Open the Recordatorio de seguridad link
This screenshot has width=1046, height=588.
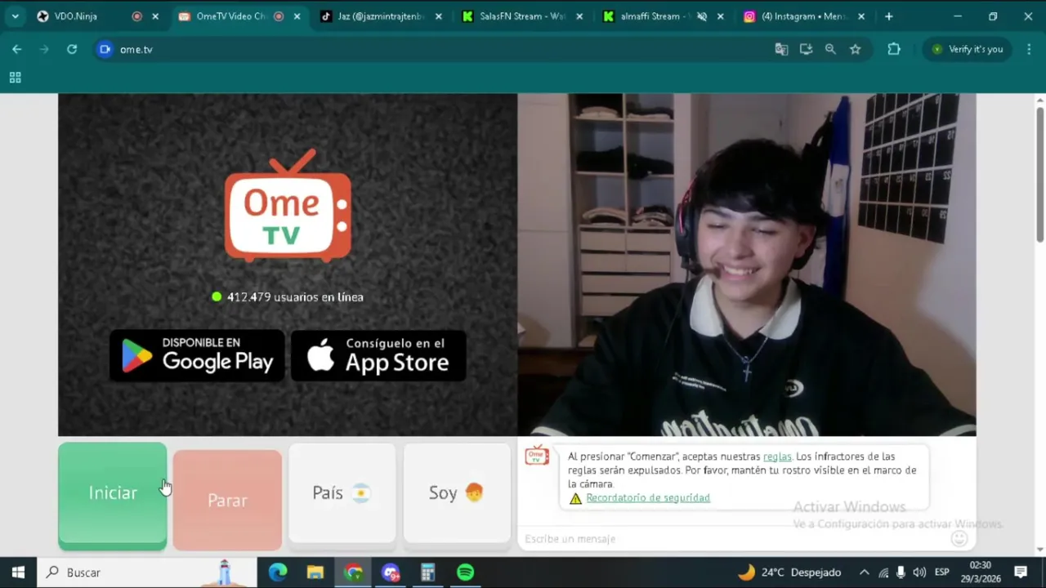648,497
